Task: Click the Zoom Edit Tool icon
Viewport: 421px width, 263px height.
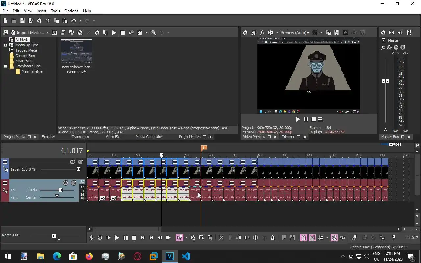Action: point(210,238)
